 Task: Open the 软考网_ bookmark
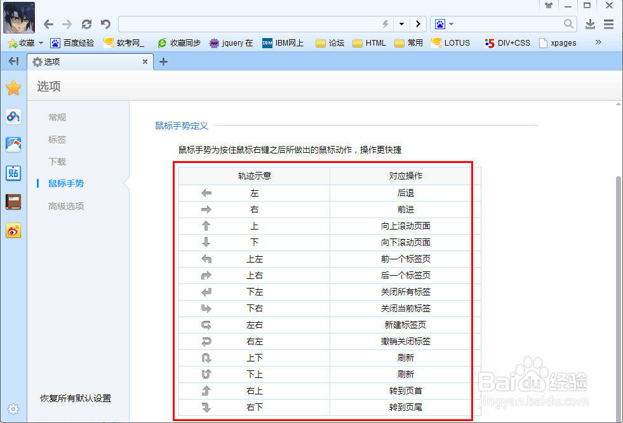[x=124, y=43]
